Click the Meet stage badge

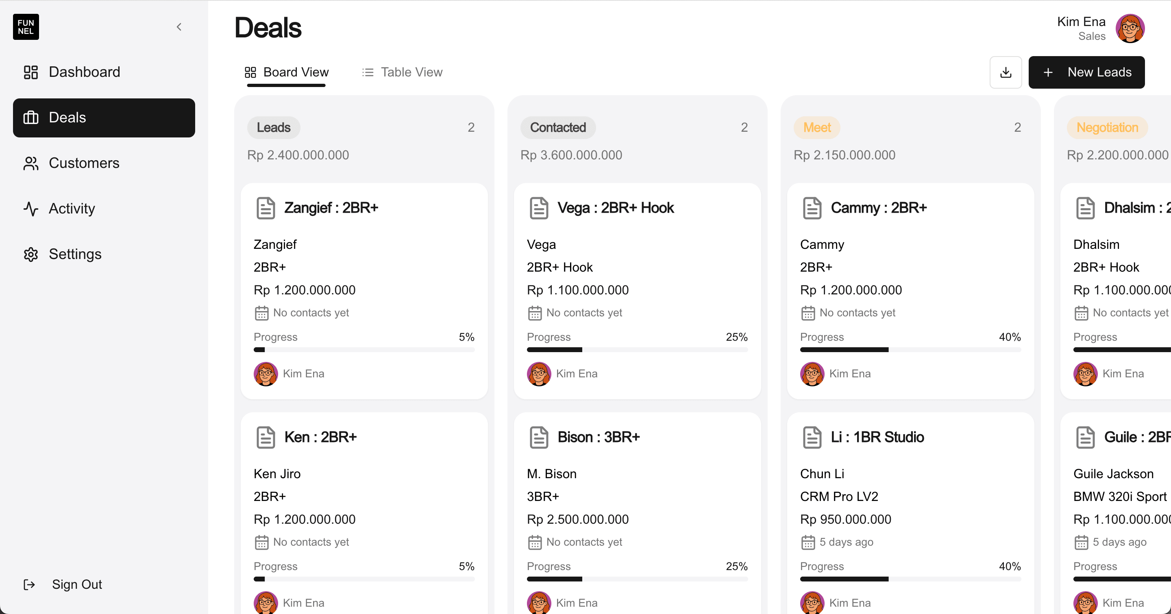click(x=817, y=128)
